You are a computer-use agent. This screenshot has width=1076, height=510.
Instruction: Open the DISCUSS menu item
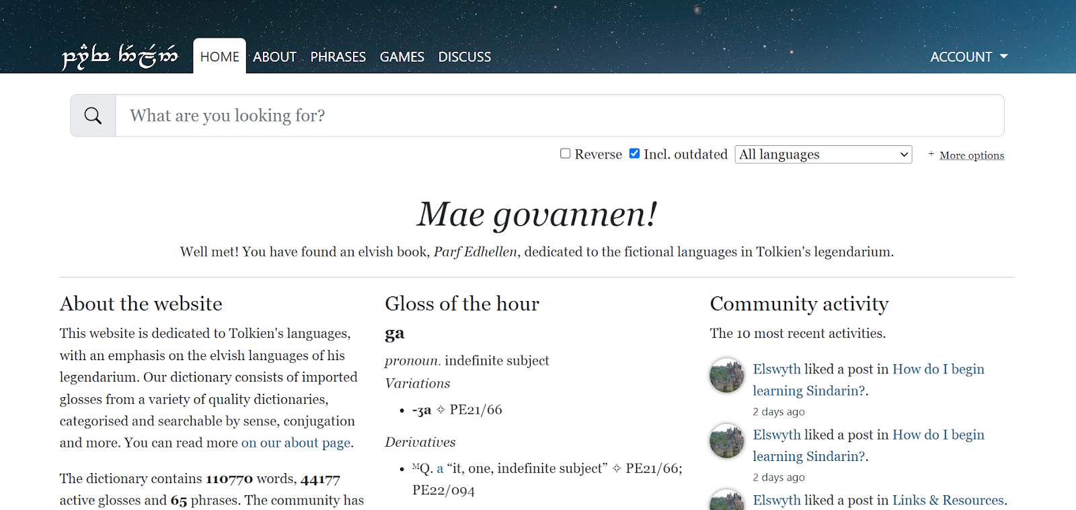465,56
